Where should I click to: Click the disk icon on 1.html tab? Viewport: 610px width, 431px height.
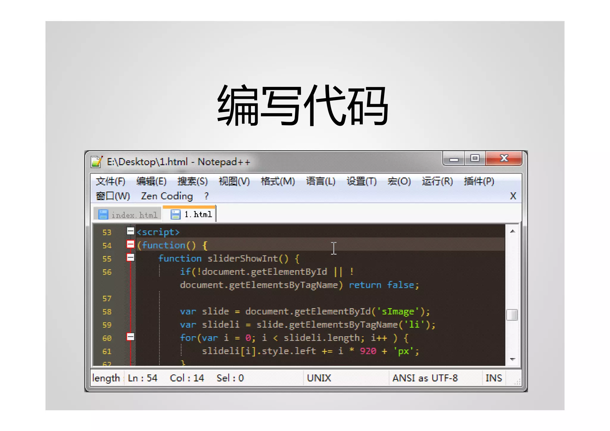point(175,214)
